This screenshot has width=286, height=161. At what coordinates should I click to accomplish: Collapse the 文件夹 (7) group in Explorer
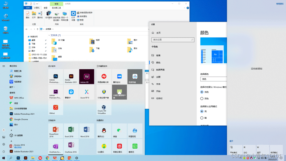pyautogui.click(x=49, y=35)
